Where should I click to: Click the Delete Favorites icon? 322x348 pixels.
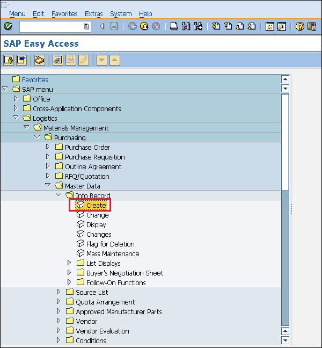71,60
